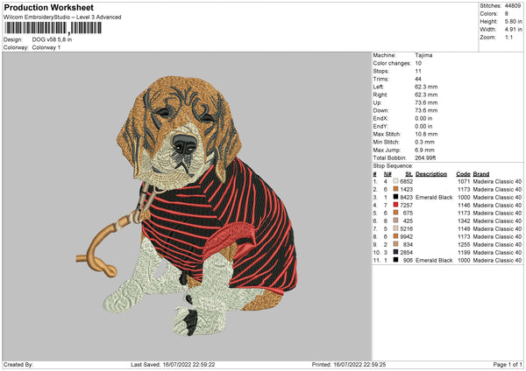Select the orange swatch beside stitch count 1423
Image resolution: width=526 pixels, height=371 pixels.
point(395,189)
